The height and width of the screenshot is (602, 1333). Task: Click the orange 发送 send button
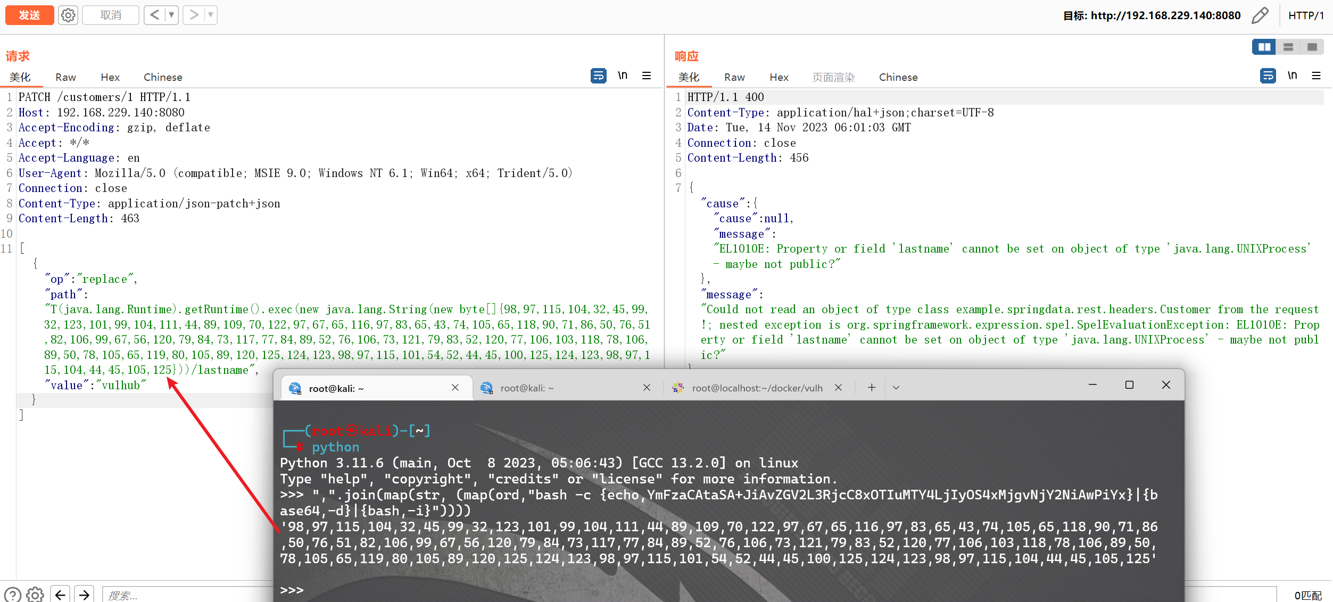coord(29,15)
